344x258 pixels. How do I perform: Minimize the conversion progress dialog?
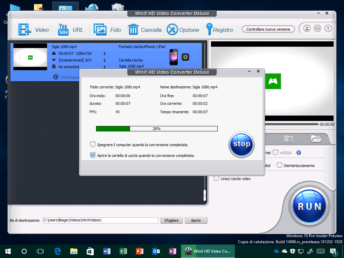pos(249,71)
